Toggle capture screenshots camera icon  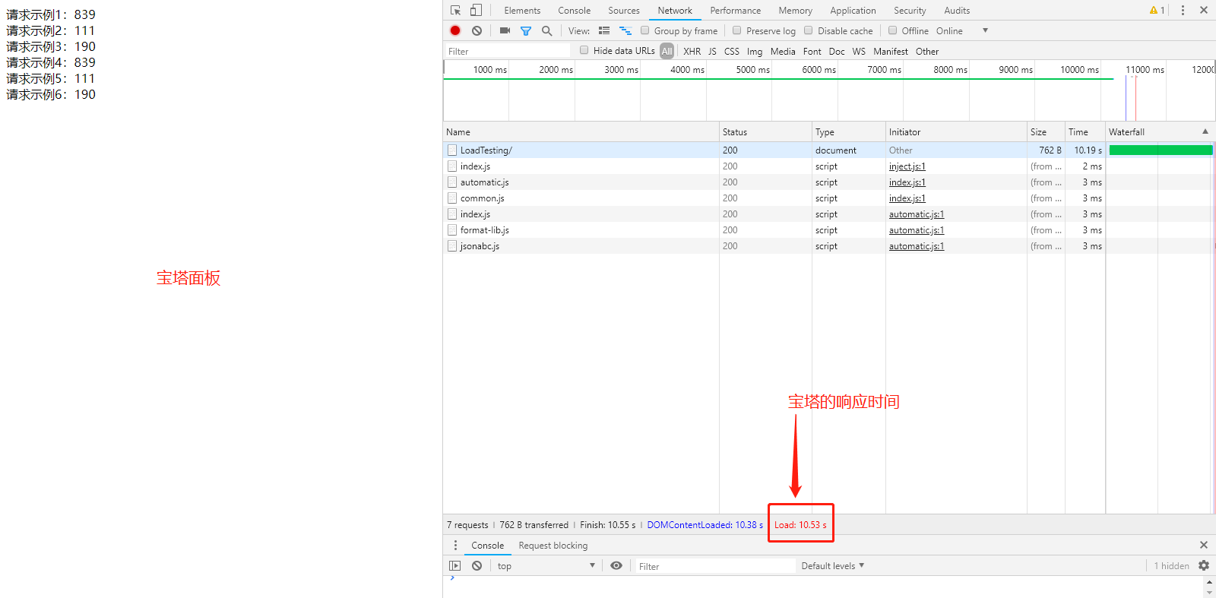pyautogui.click(x=505, y=31)
